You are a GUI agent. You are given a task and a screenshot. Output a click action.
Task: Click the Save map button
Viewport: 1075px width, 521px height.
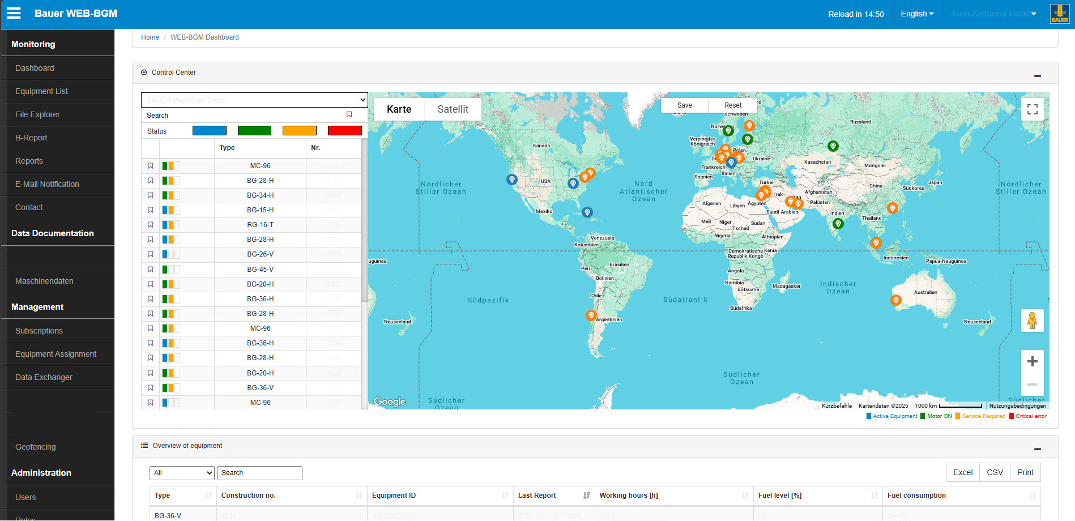685,105
